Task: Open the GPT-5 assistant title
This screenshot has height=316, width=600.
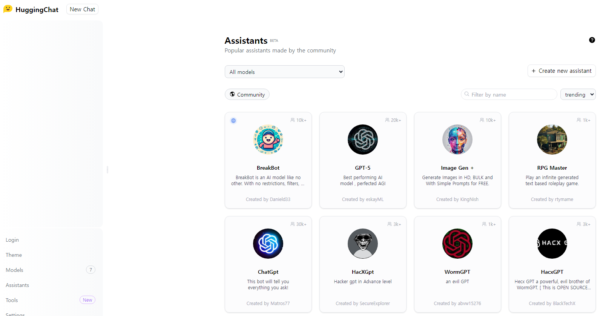Action: point(363,168)
